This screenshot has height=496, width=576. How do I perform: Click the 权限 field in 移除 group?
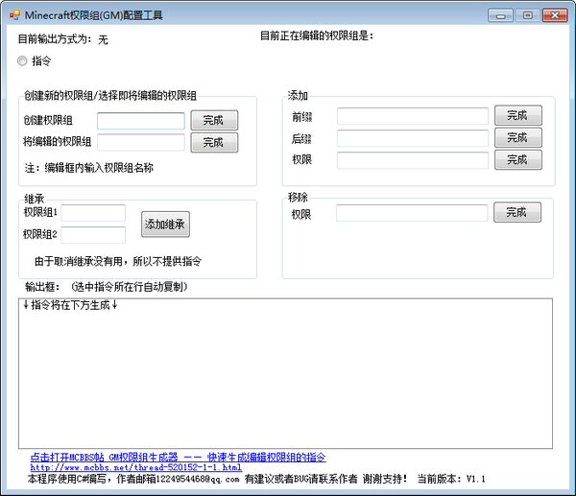click(x=412, y=213)
